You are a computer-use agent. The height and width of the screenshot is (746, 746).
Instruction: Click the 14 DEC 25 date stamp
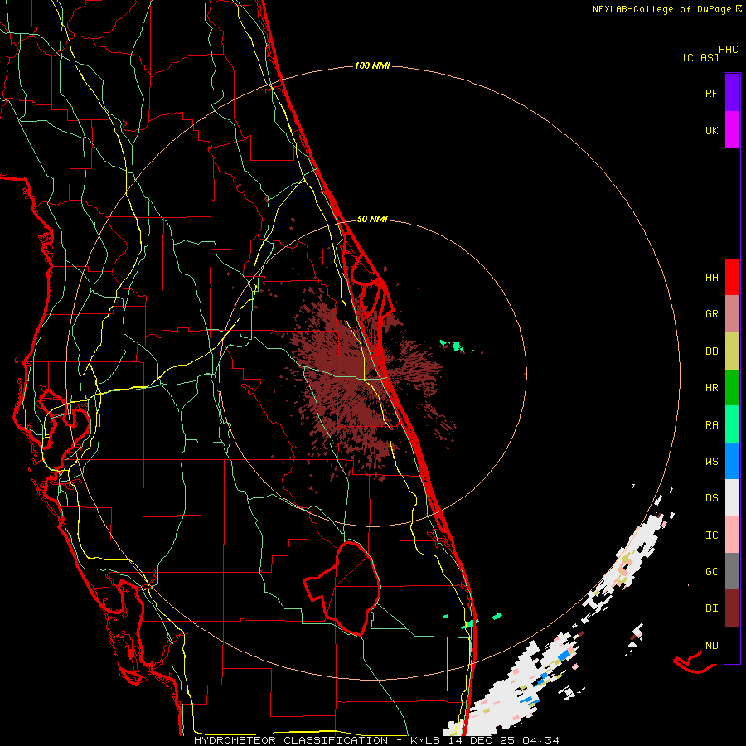click(x=483, y=740)
